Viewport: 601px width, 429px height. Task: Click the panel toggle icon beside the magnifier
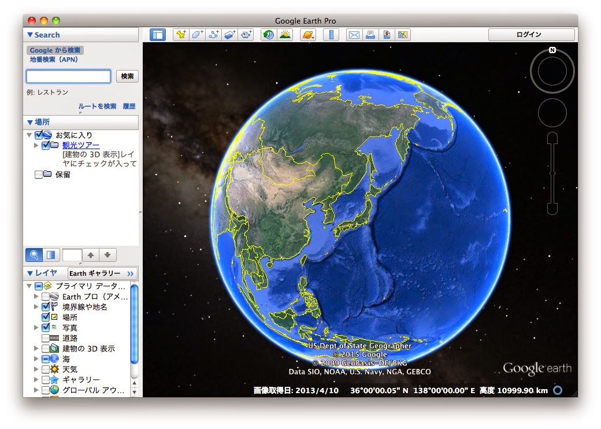[x=51, y=255]
